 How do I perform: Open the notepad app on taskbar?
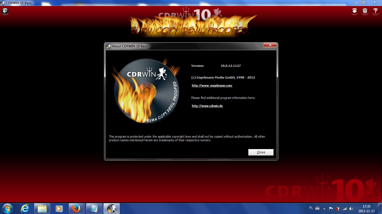coord(94,208)
